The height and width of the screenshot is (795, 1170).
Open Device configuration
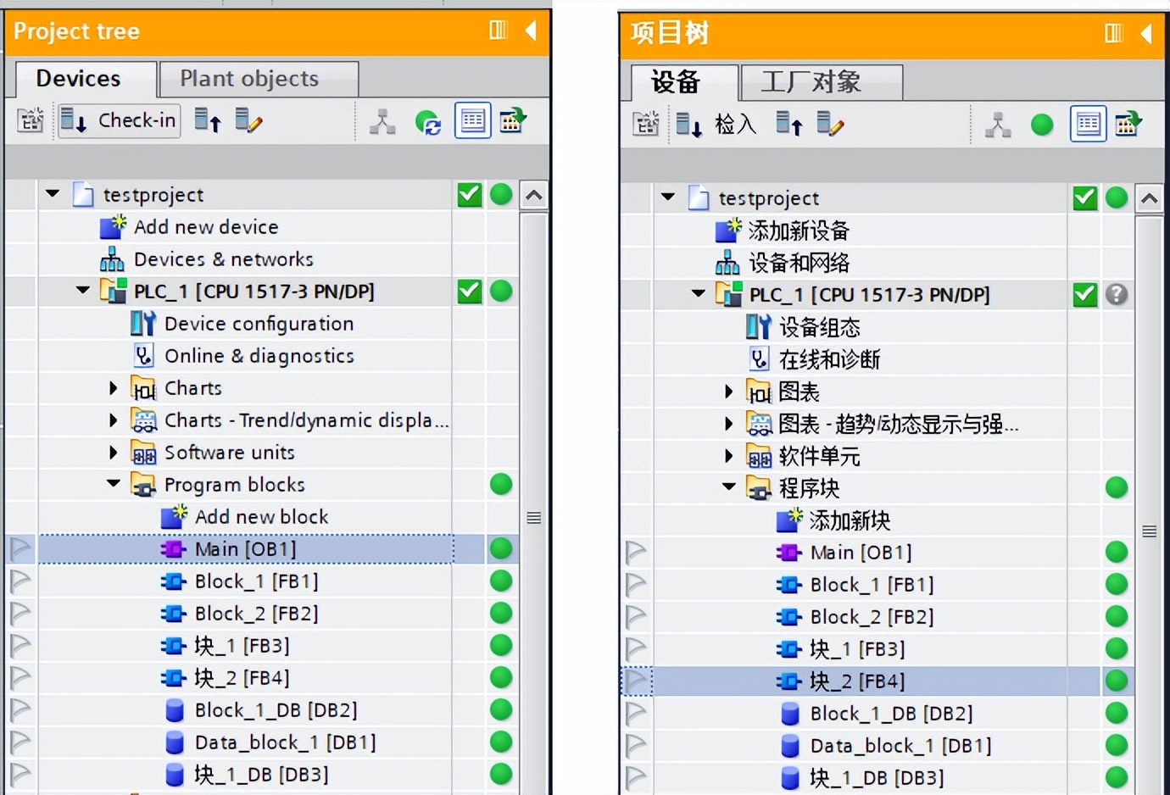[259, 324]
